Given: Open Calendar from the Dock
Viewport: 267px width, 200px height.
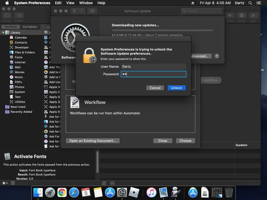Looking at the screenshot, I should pyautogui.click(x=86, y=192).
